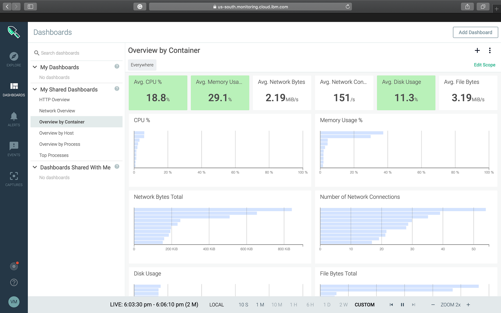501x313 pixels.
Task: Select the Avg. Memory Usage panel
Action: point(220,93)
